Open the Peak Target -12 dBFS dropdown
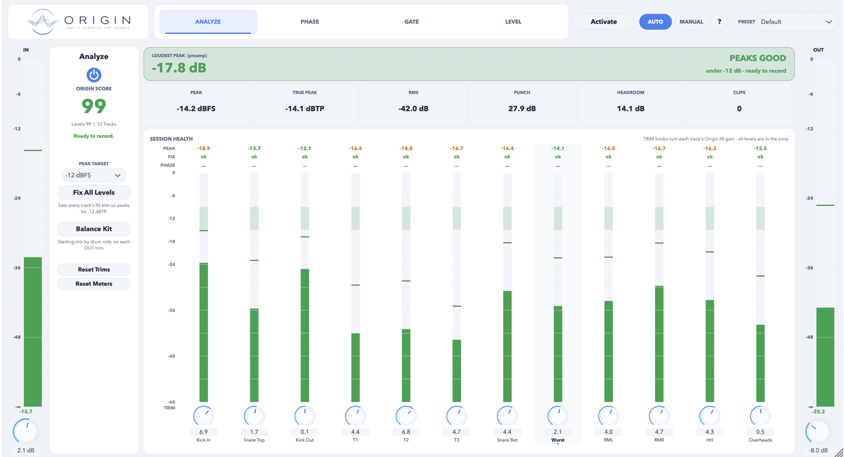The image size is (844, 457). pos(94,175)
